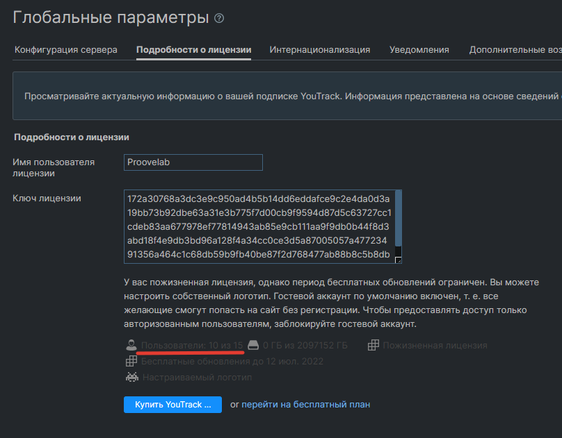The width and height of the screenshot is (562, 438).
Task: Click the resize handle of license key box
Action: coord(398,260)
